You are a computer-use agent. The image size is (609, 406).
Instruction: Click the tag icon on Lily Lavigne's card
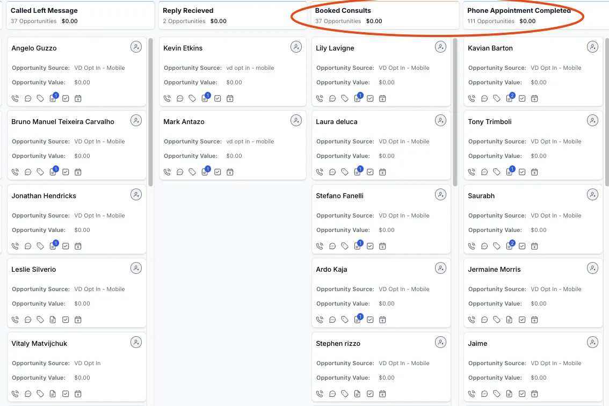click(345, 98)
